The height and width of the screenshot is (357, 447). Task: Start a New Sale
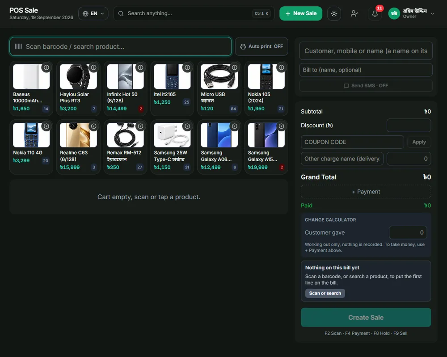coord(301,13)
